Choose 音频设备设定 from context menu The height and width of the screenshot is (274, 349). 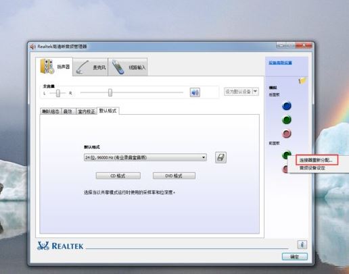click(312, 168)
